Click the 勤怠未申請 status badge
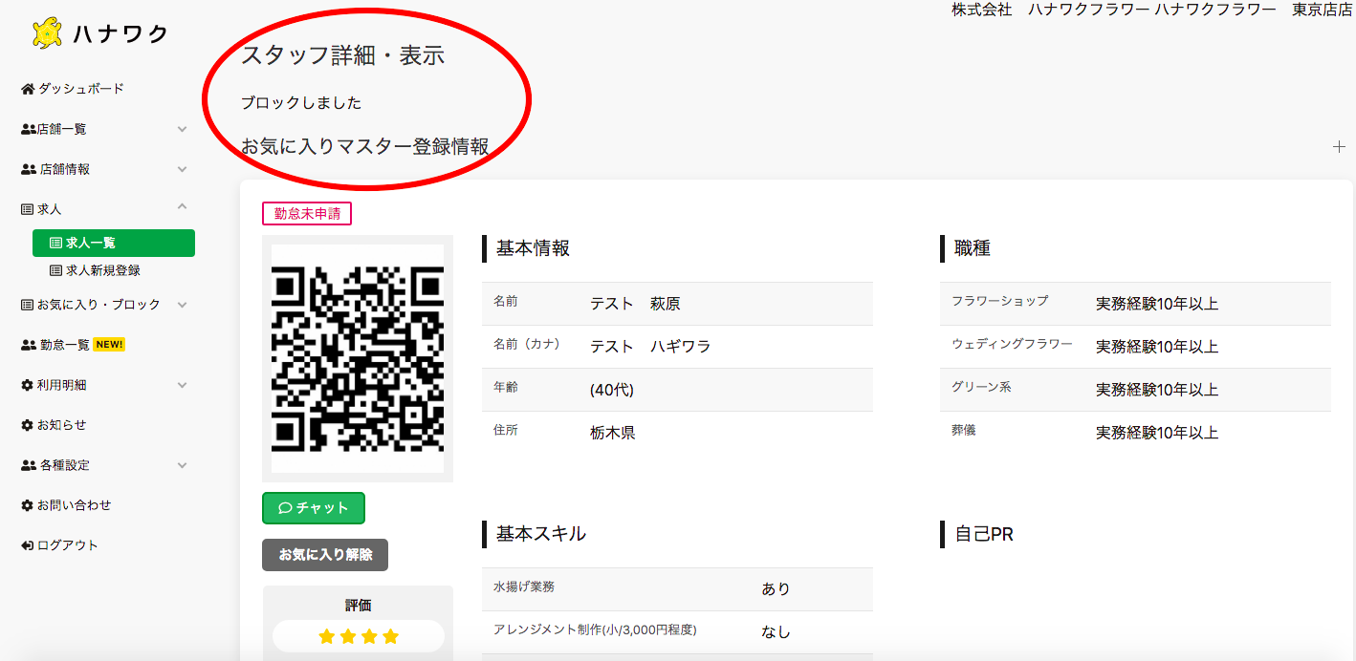 (307, 213)
